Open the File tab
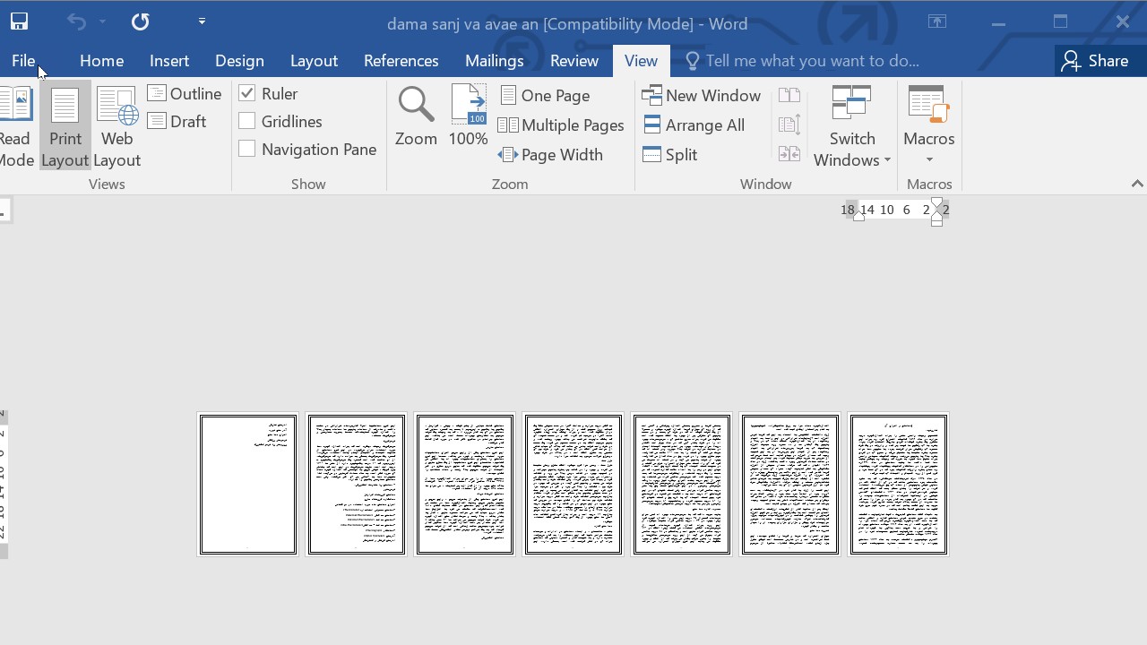Viewport: 1147px width, 645px height. [x=23, y=61]
